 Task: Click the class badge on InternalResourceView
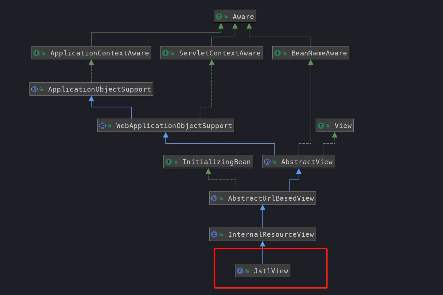point(214,234)
